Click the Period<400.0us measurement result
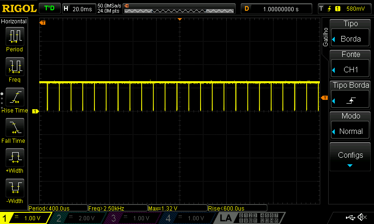Screen dimensions: 374x224 (x=58, y=208)
